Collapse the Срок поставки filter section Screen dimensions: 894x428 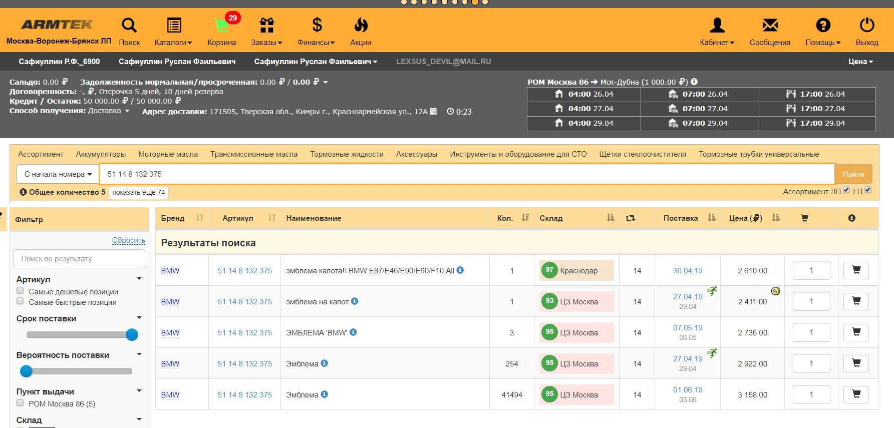point(139,318)
